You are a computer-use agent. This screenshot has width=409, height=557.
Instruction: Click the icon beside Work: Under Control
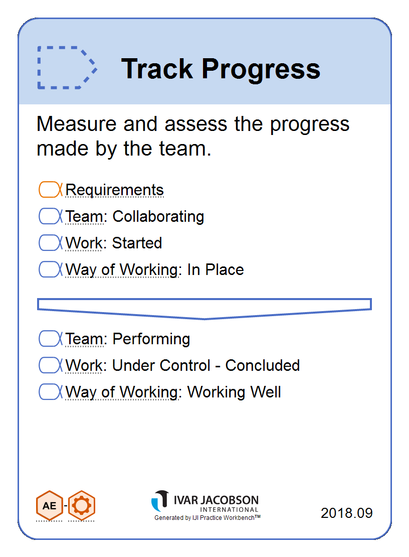51,365
